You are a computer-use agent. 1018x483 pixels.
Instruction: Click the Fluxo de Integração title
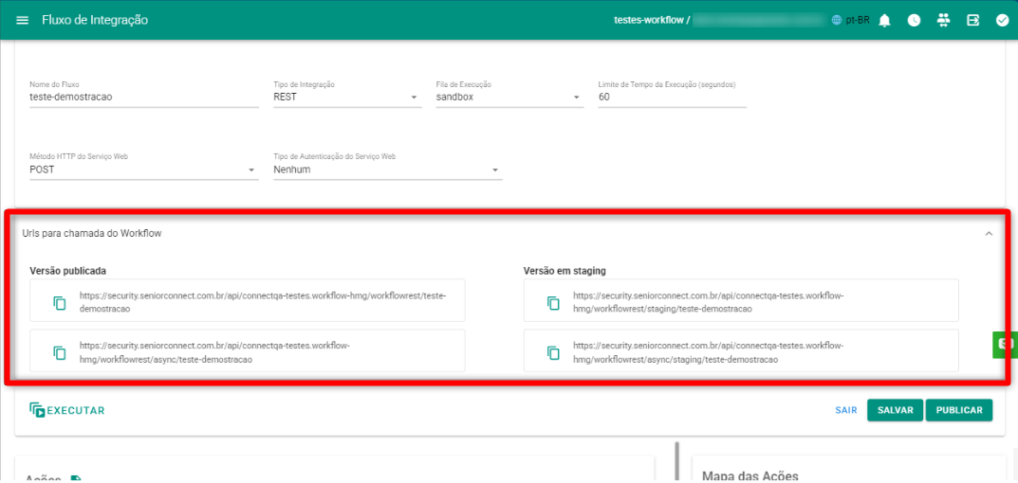[95, 20]
